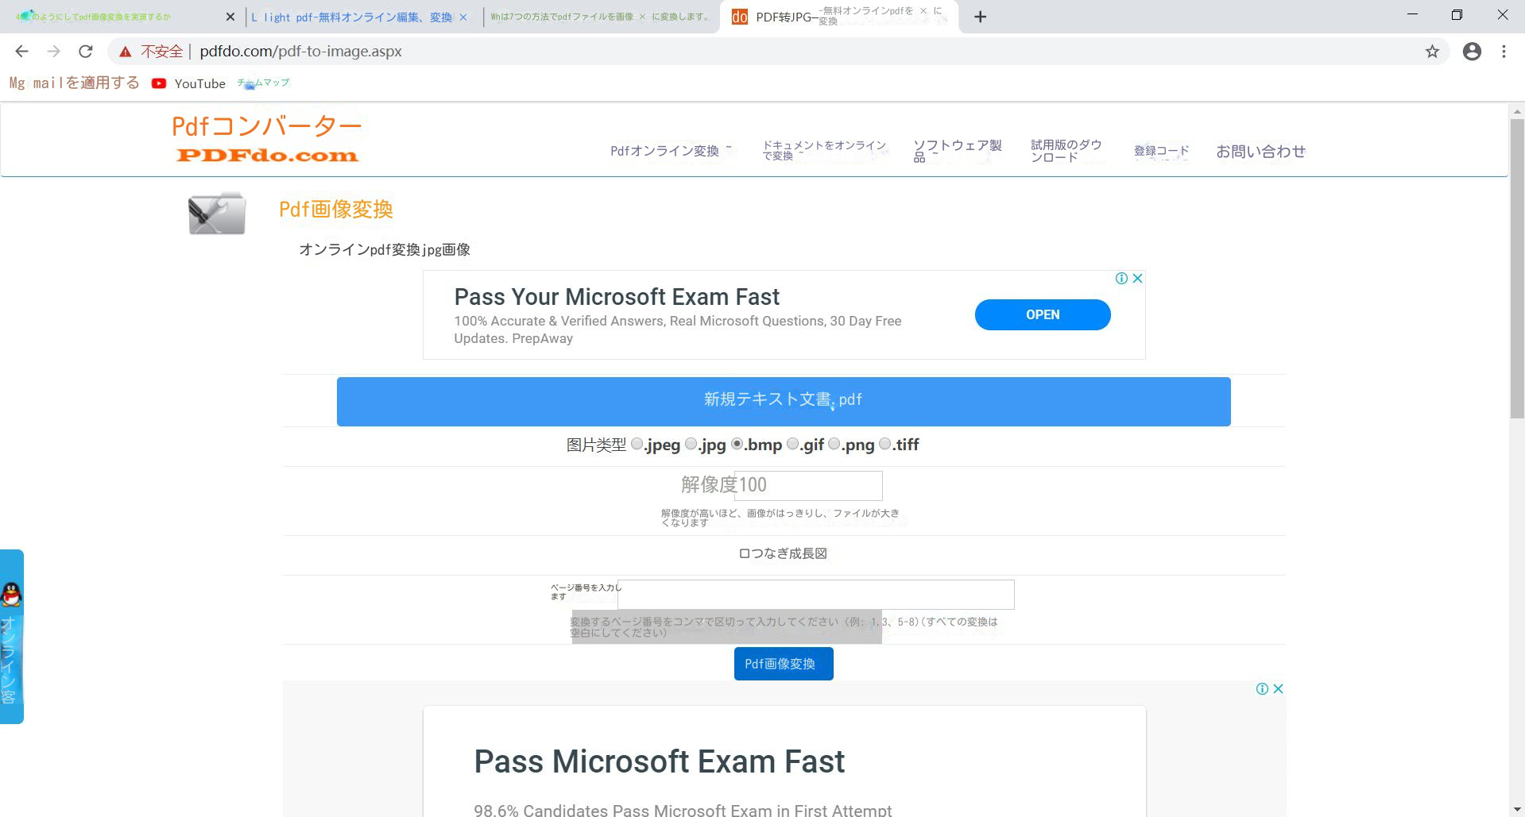Click the scrollbar down arrow
Image resolution: width=1525 pixels, height=817 pixels.
[x=1517, y=809]
